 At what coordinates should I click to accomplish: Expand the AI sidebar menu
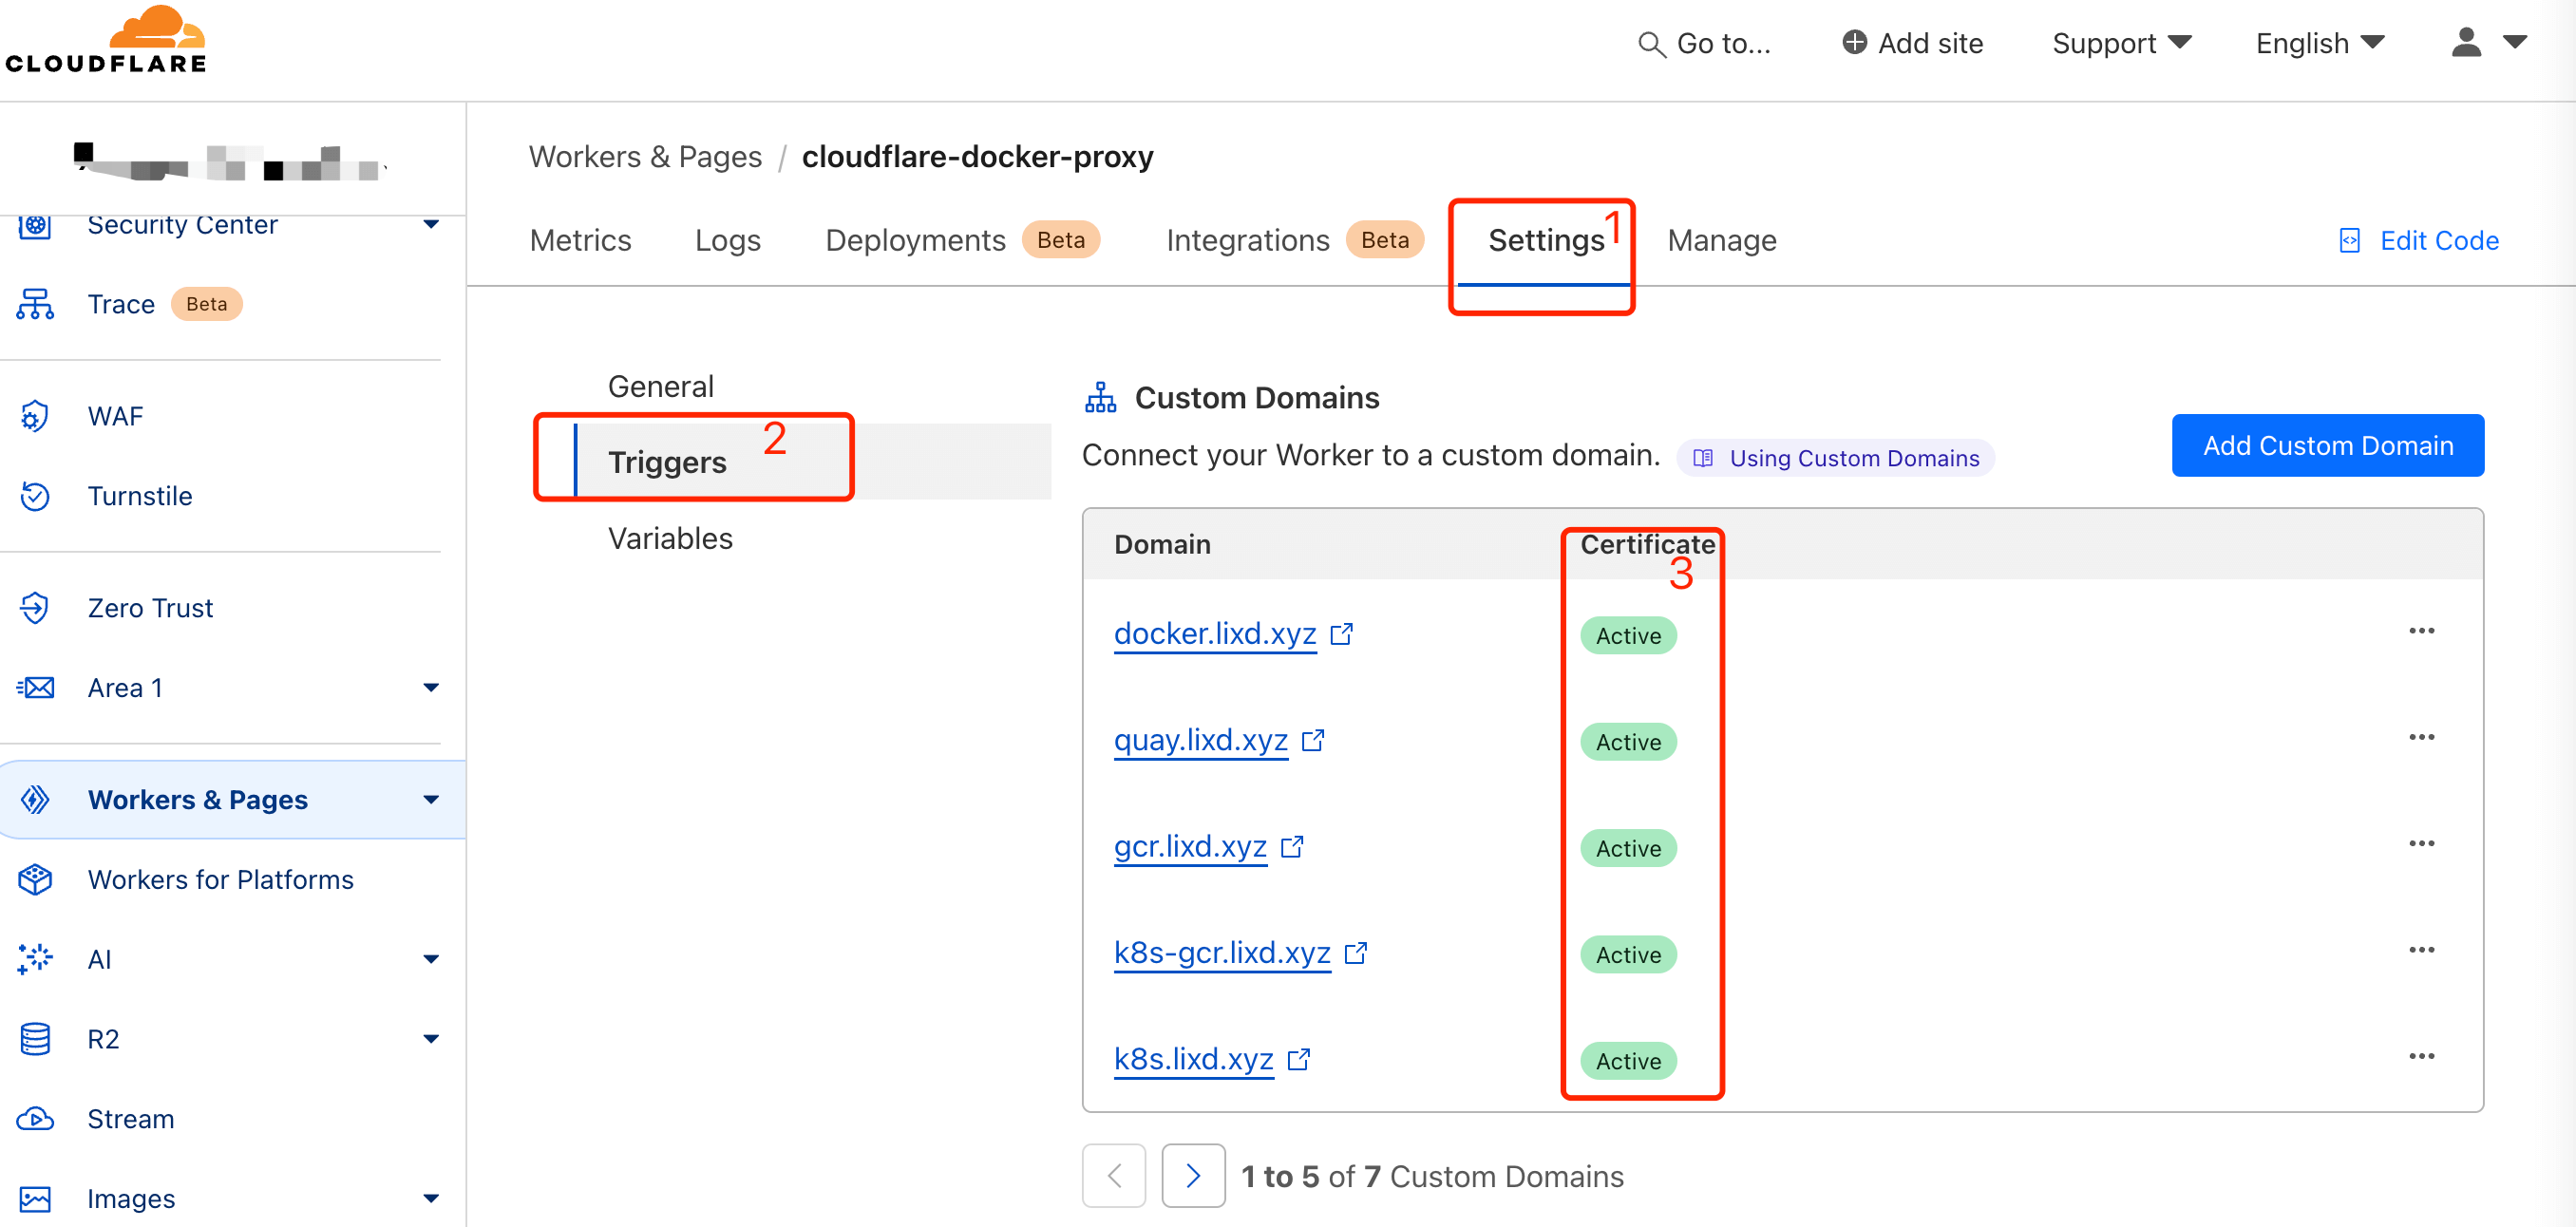coord(431,959)
